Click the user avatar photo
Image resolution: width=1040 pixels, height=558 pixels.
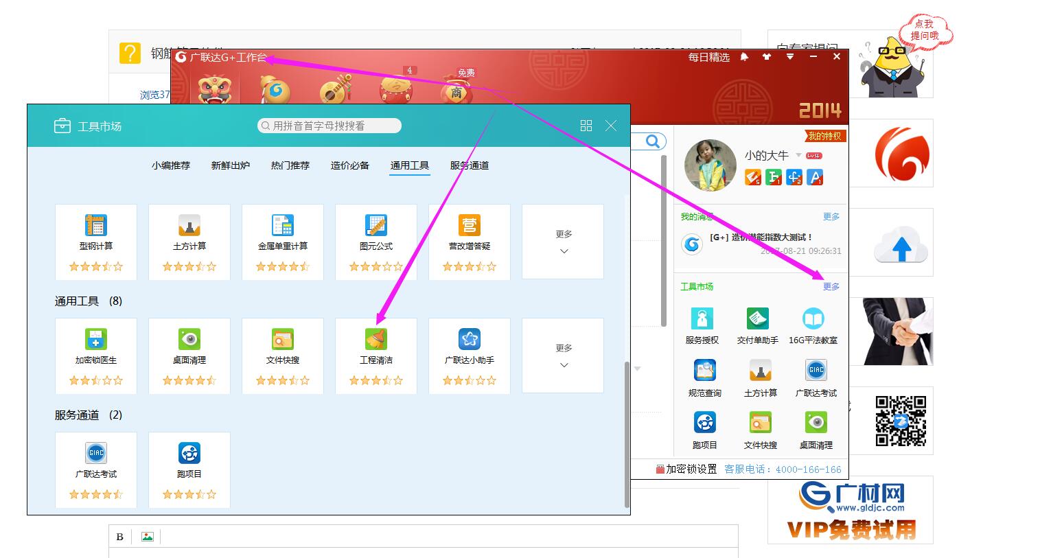coord(710,165)
